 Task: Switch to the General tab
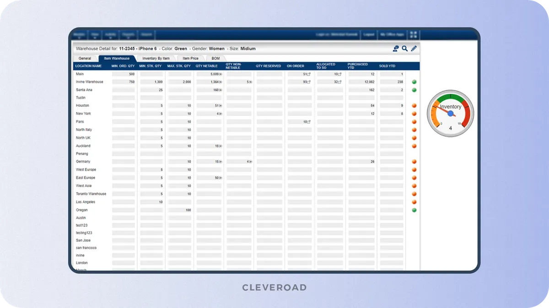click(x=85, y=58)
